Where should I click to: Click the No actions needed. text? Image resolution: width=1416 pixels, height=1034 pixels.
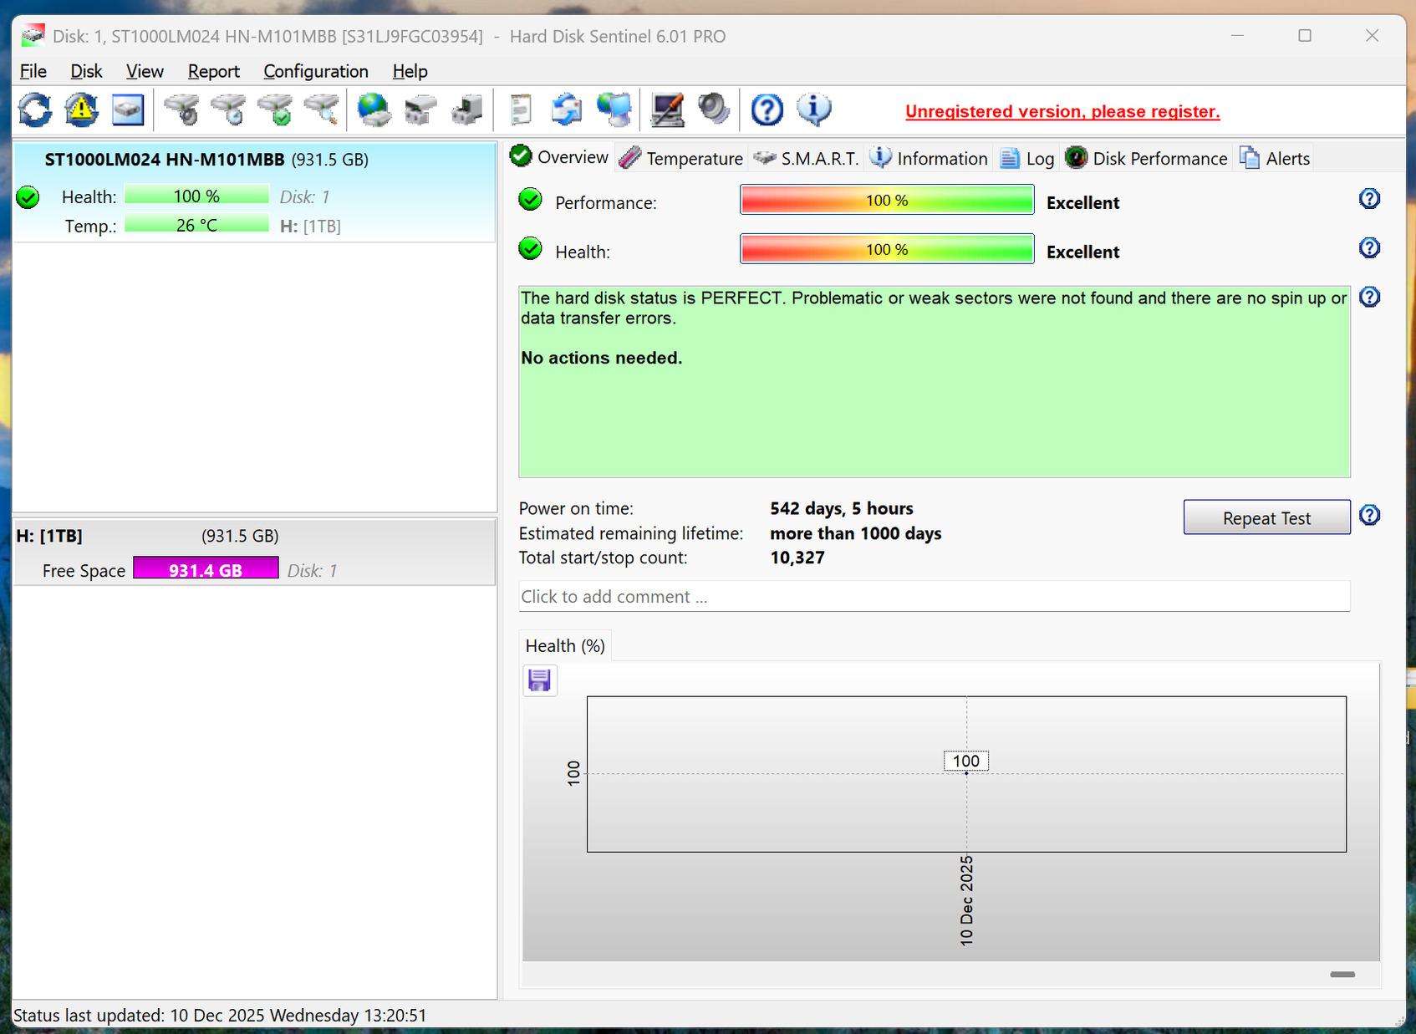tap(601, 359)
